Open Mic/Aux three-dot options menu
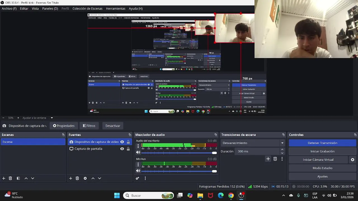 138,164
